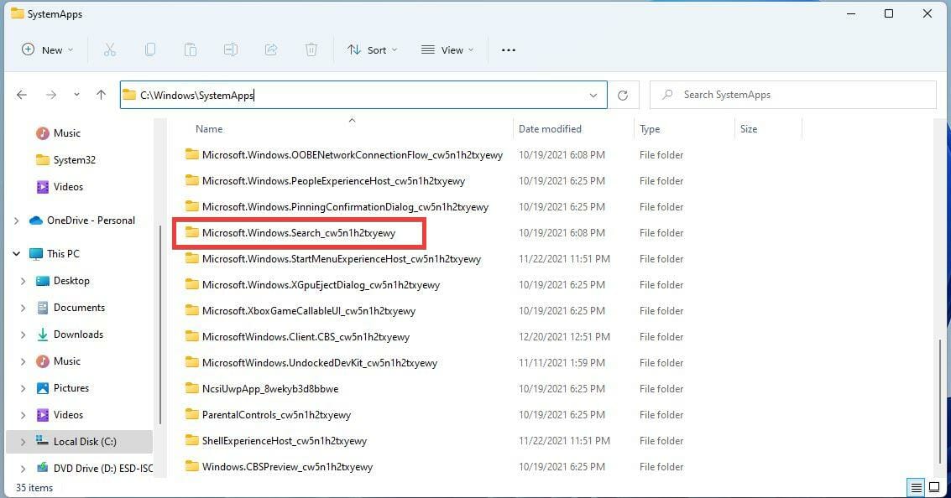Viewport: 951px width, 498px height.
Task: Open address bar history dropdown arrow
Action: (x=593, y=95)
